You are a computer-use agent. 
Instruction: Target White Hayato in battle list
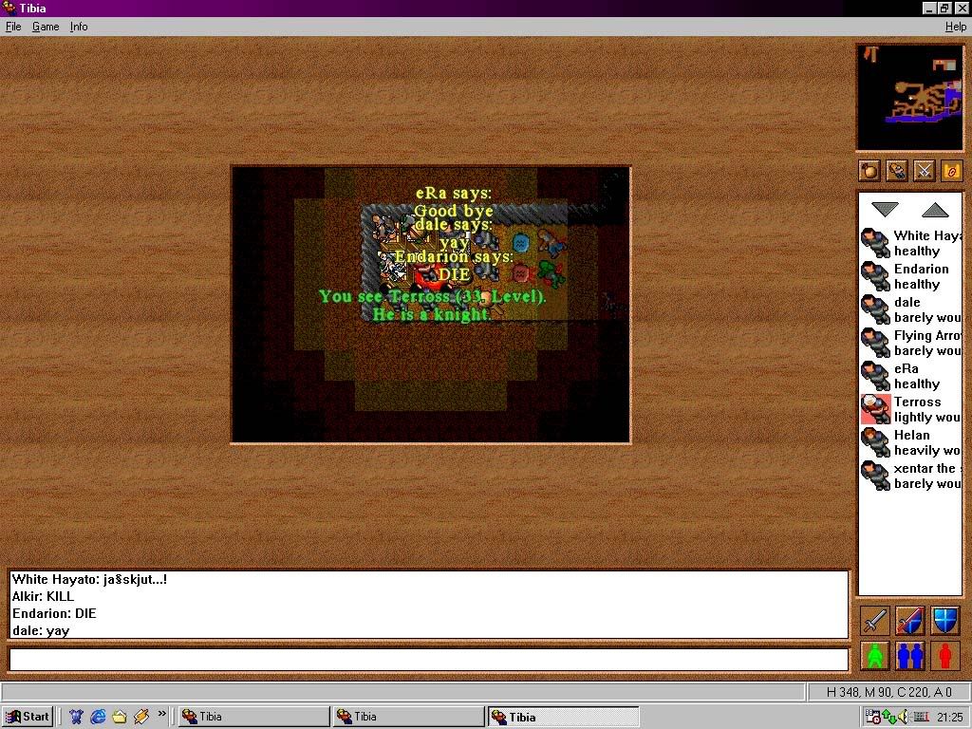coord(910,243)
